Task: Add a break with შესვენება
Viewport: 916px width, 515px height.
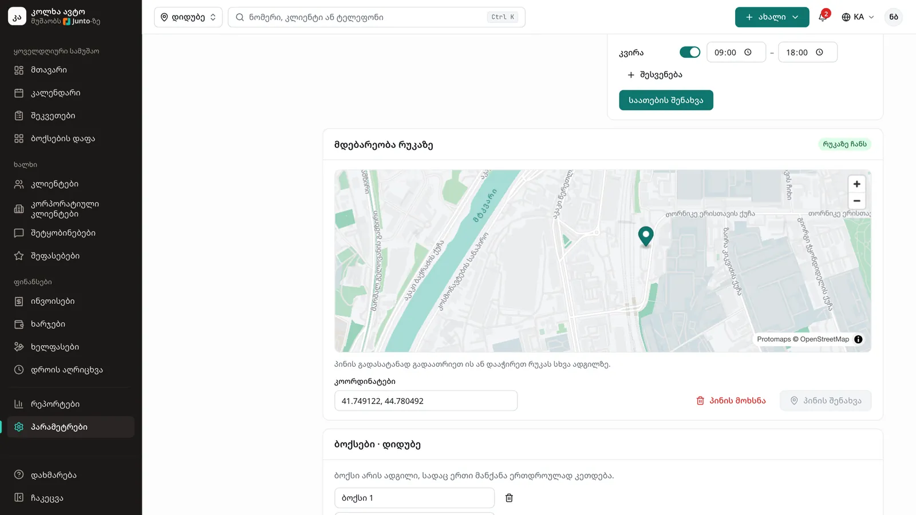Action: 655,75
